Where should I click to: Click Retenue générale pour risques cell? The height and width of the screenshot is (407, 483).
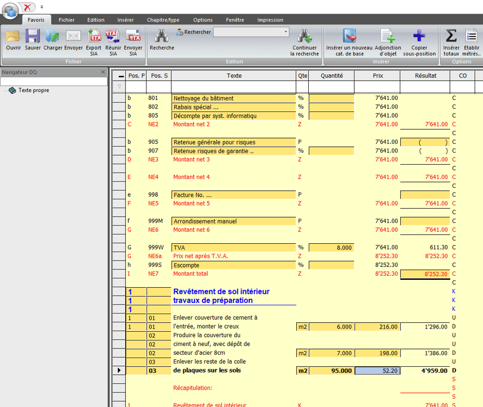point(234,142)
